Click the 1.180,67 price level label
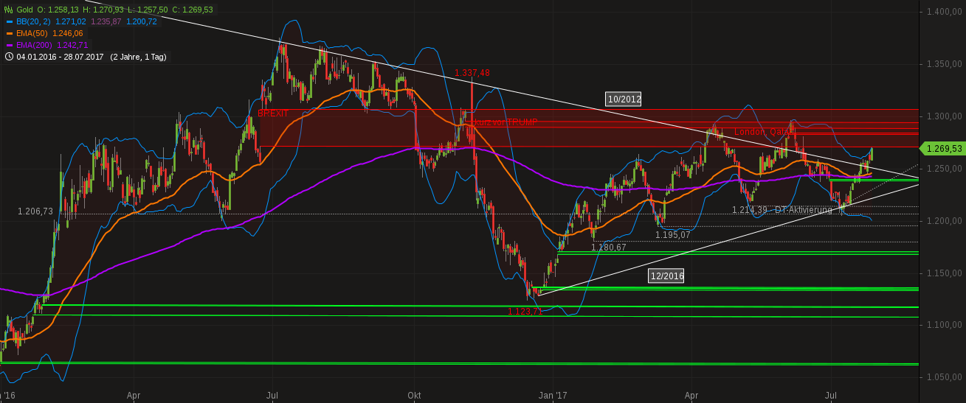The height and width of the screenshot is (403, 966). click(x=609, y=248)
